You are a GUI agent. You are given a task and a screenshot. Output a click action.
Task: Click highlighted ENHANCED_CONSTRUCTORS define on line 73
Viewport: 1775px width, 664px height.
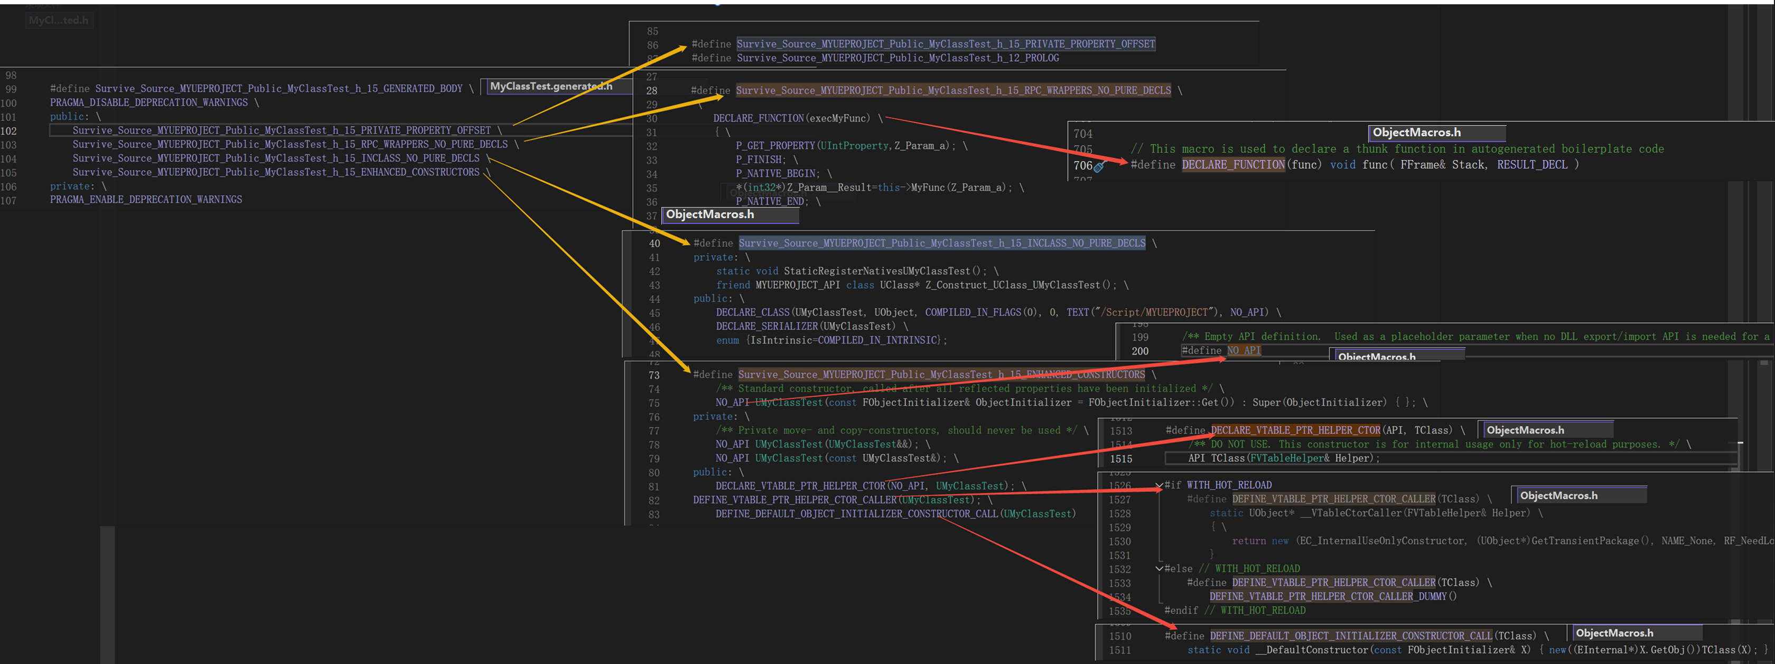point(942,375)
